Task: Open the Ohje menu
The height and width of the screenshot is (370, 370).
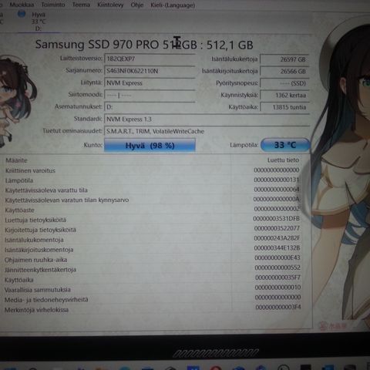Action: (x=137, y=5)
